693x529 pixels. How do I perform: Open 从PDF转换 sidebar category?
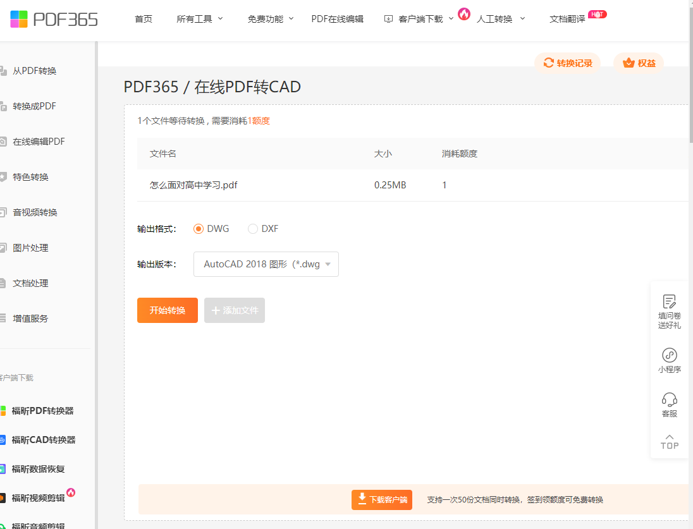[x=35, y=71]
